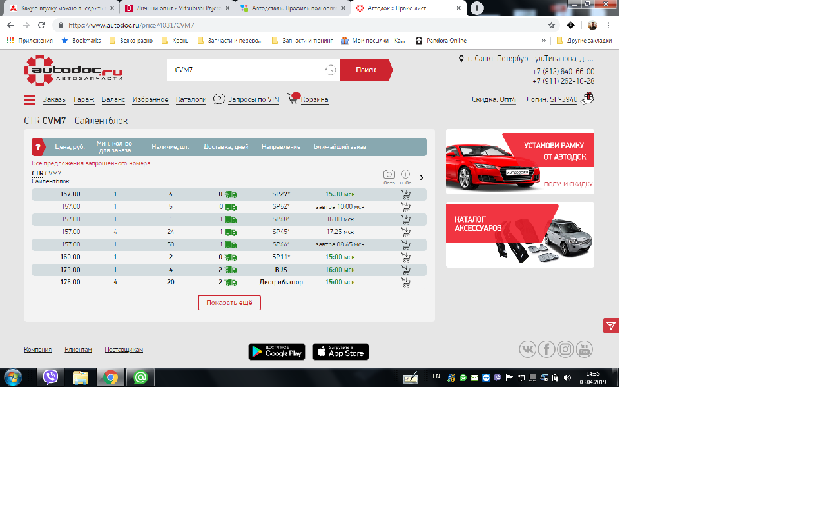Add the Дистрибьютор offer to cart
The width and height of the screenshot is (825, 516).
tap(405, 282)
